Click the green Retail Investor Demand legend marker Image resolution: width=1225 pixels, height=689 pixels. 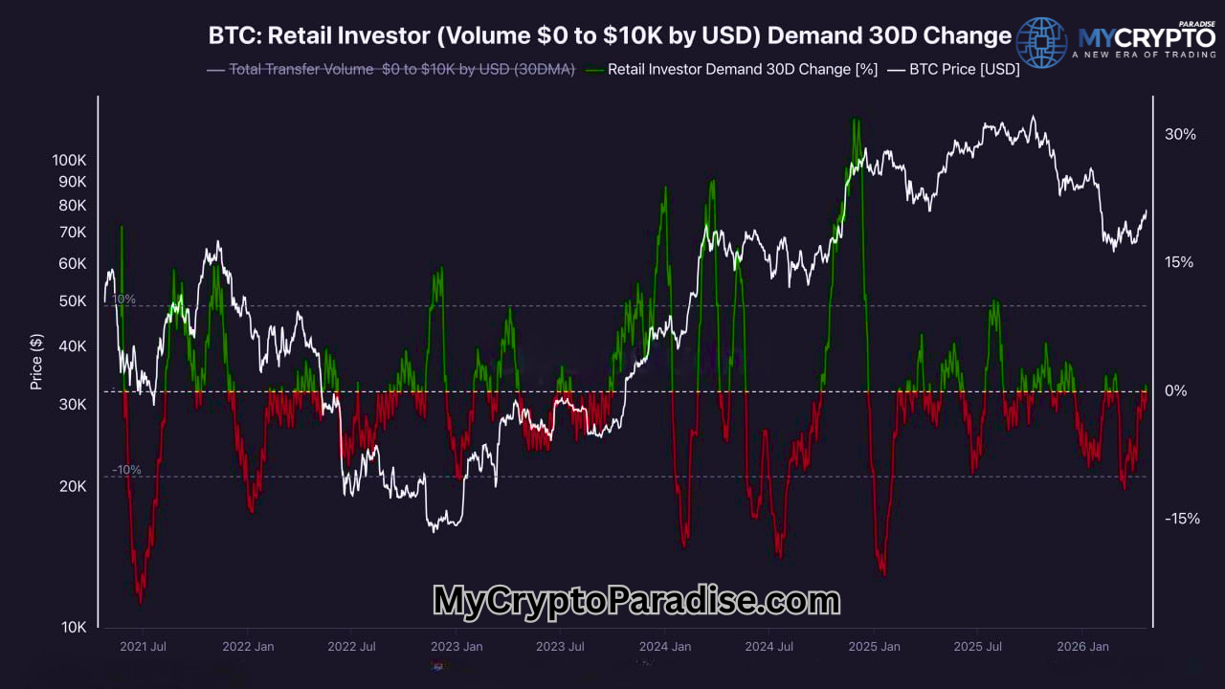[x=593, y=69]
